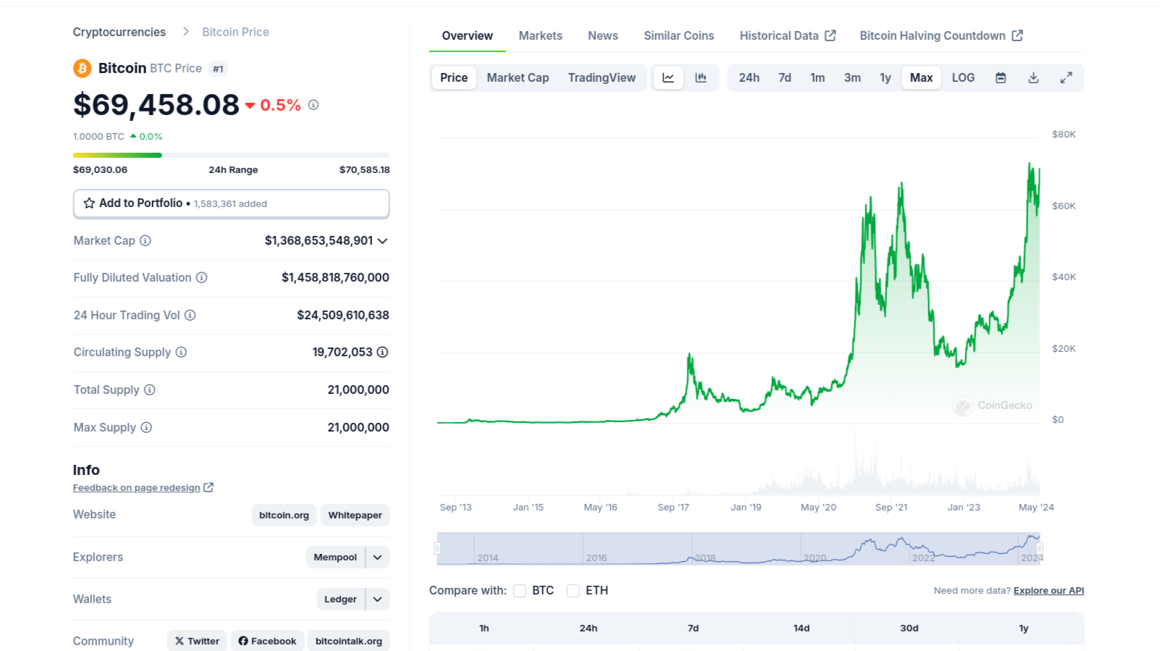Open the Whitepaper button
Viewport: 1160px width, 651px height.
(x=355, y=516)
